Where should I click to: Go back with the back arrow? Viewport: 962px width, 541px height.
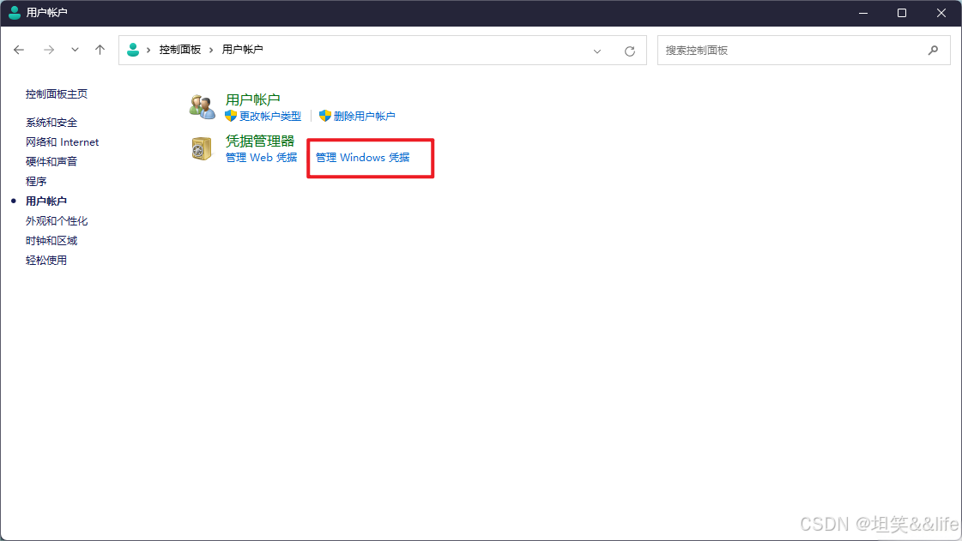19,50
